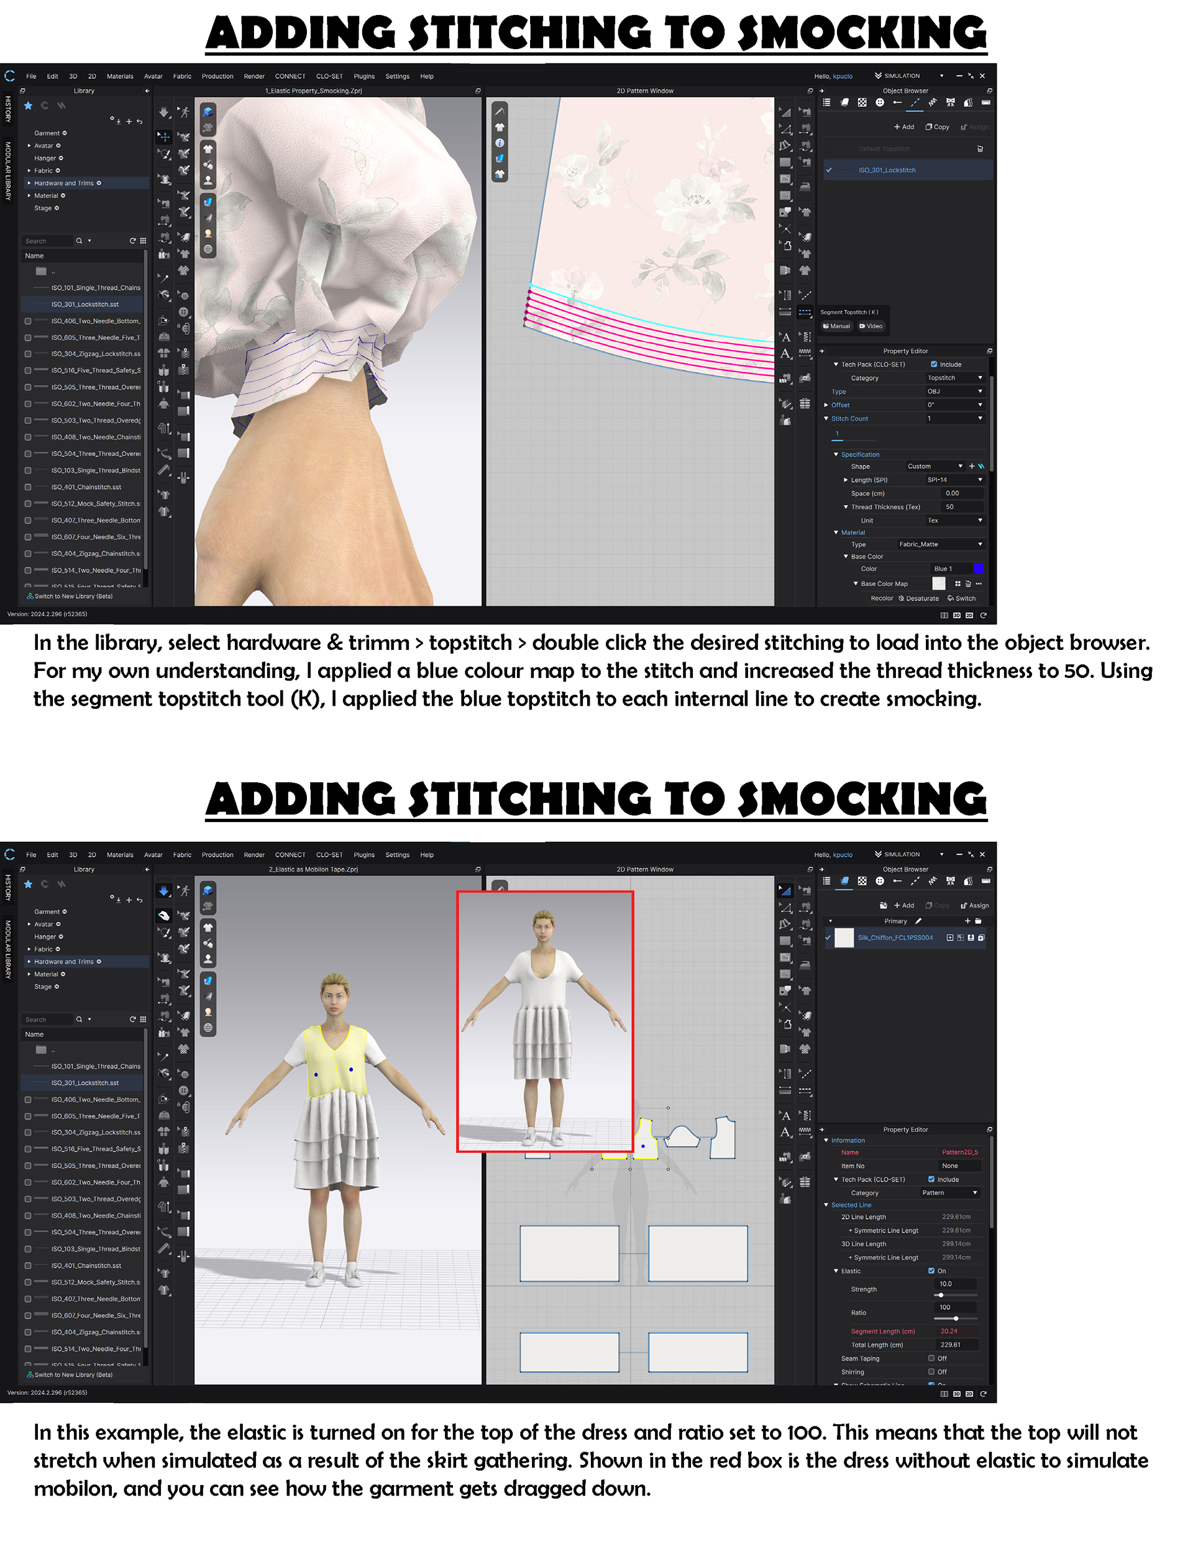The height and width of the screenshot is (1544, 1193).
Task: Tick ISO_401_Chainstitch checkbox in lower Library
Action: tap(29, 1266)
